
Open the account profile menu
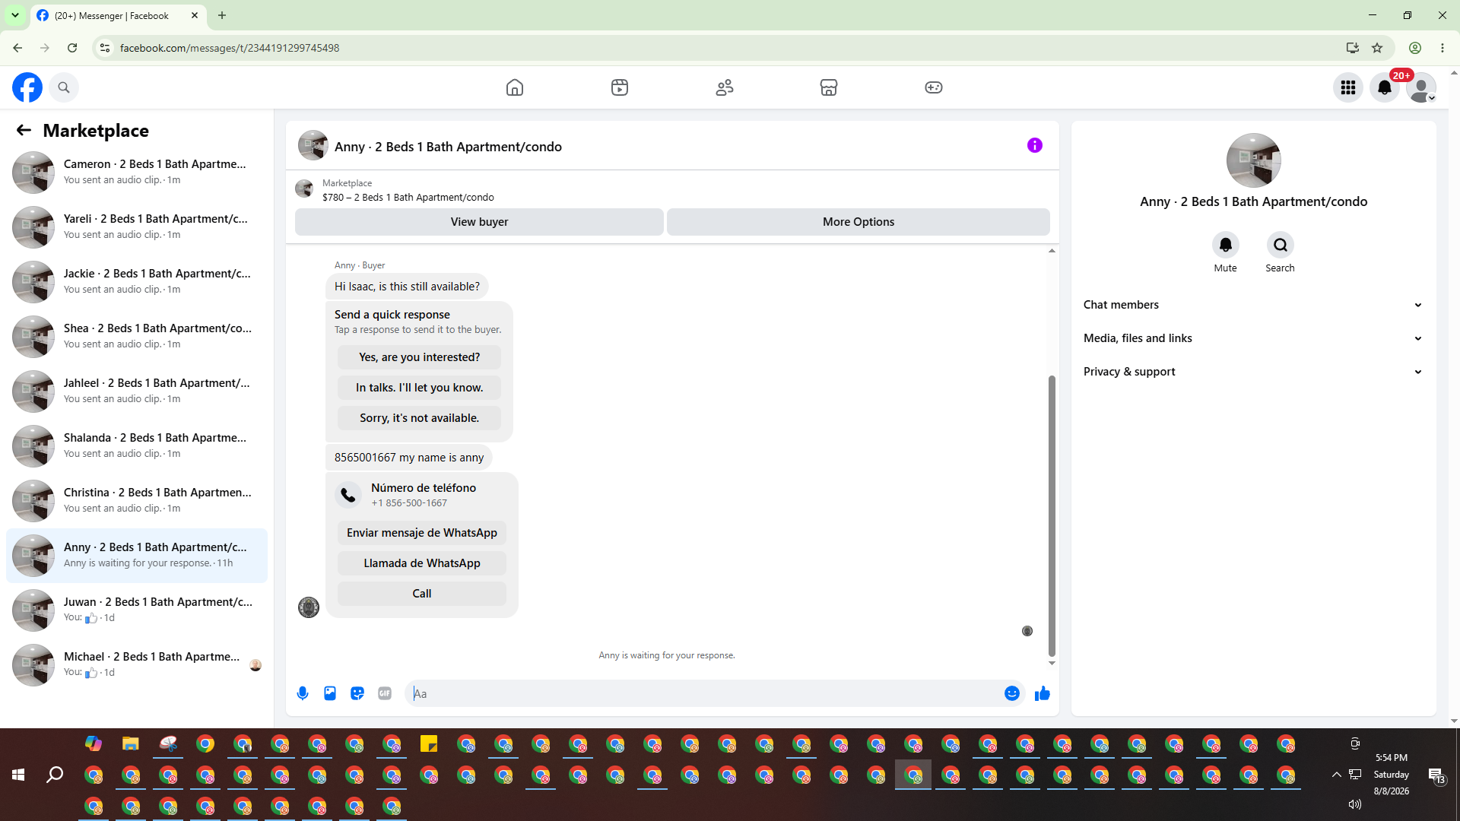[x=1421, y=87]
